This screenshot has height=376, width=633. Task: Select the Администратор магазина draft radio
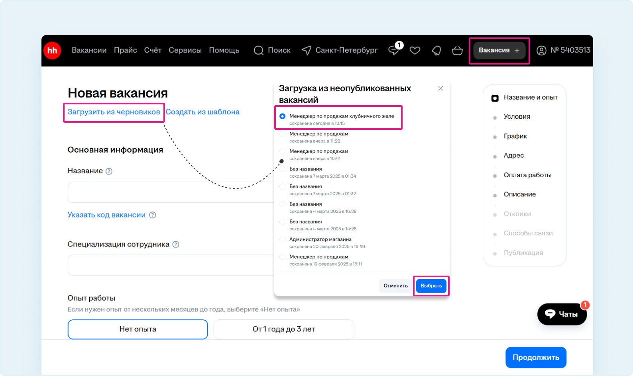click(283, 239)
